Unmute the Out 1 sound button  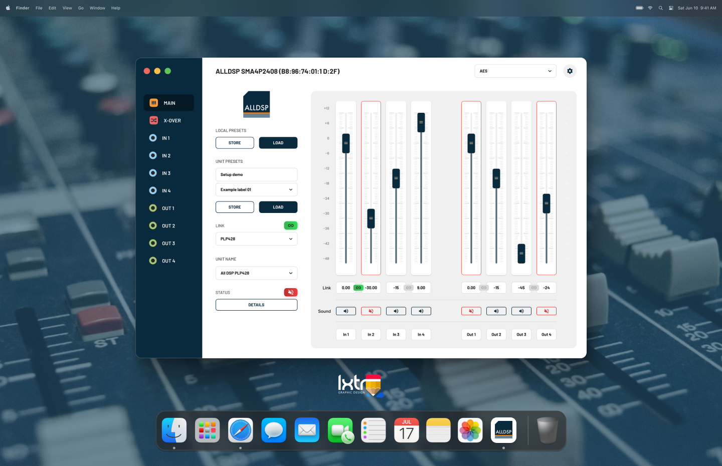[x=471, y=311]
